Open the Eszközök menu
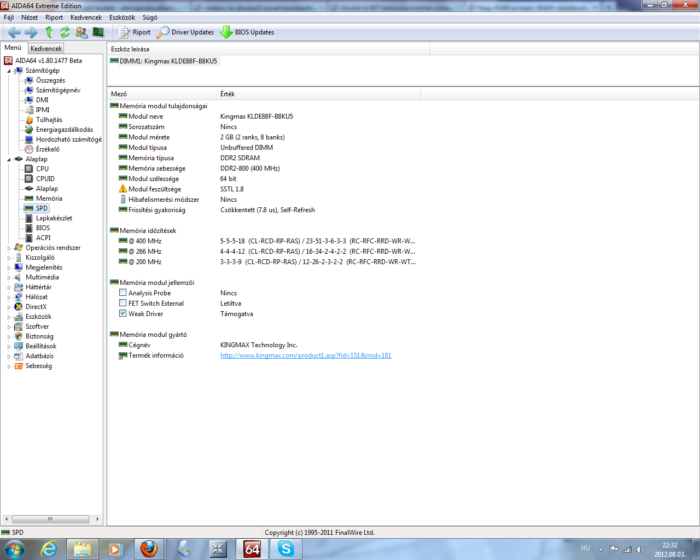 click(x=122, y=17)
